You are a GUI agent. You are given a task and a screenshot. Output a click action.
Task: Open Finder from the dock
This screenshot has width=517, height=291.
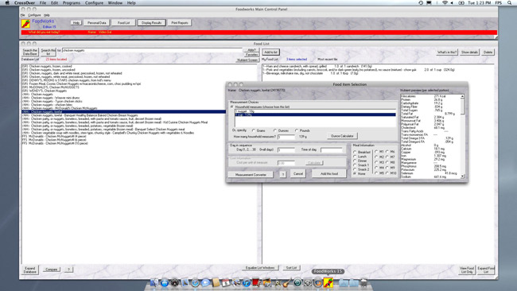coord(154,282)
